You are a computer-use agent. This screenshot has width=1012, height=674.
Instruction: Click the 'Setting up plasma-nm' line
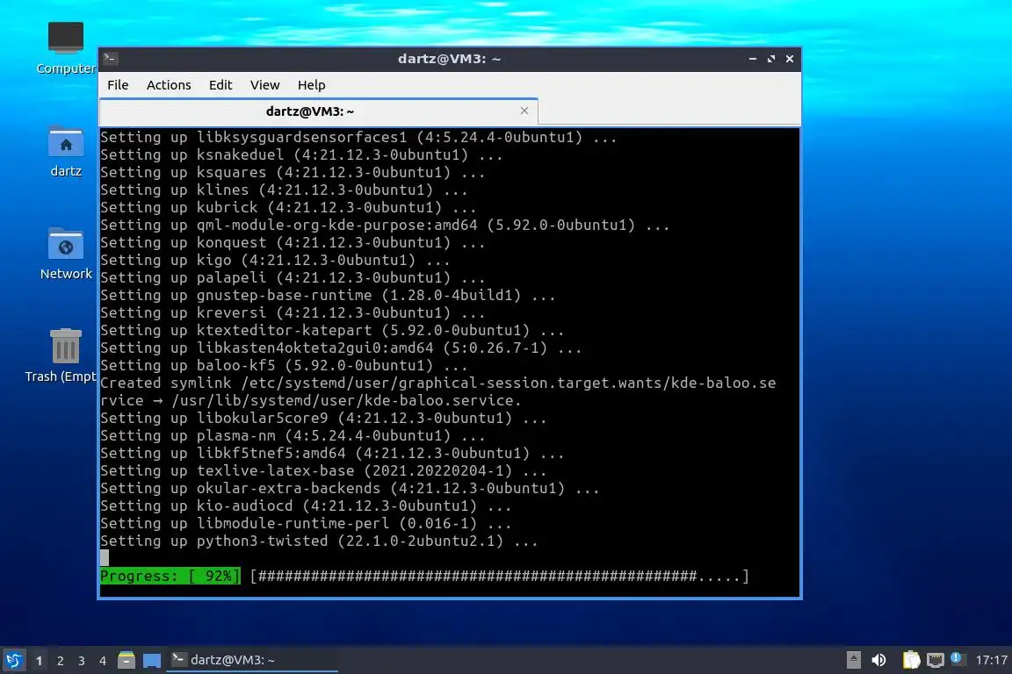pyautogui.click(x=293, y=435)
